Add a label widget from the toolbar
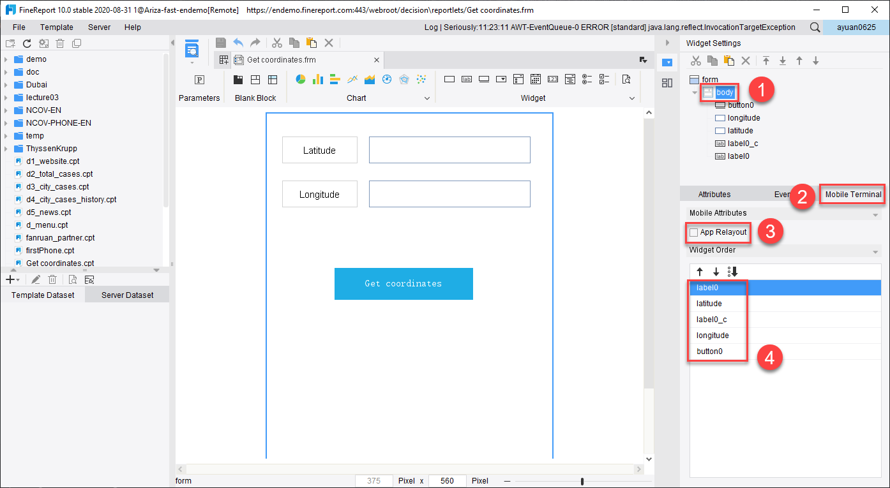Screen dimensions: 890x488 coord(467,79)
